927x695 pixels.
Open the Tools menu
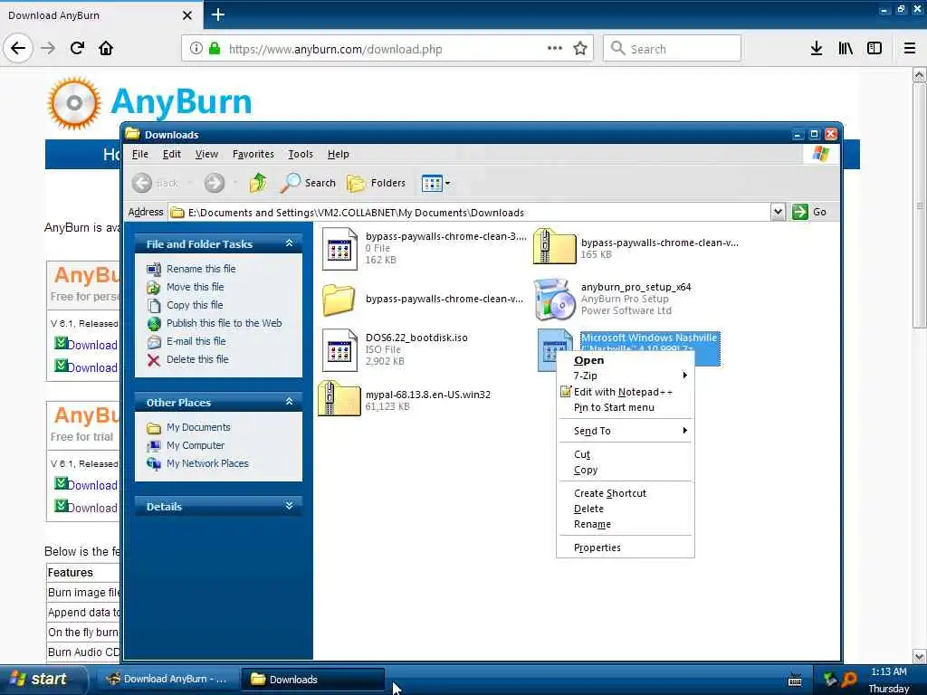coord(301,154)
